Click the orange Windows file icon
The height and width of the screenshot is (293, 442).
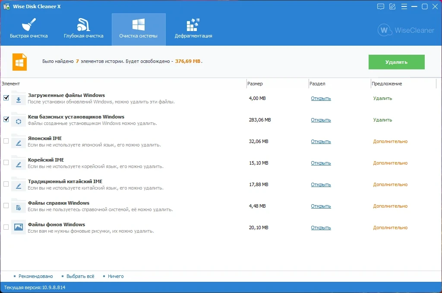coord(19,62)
